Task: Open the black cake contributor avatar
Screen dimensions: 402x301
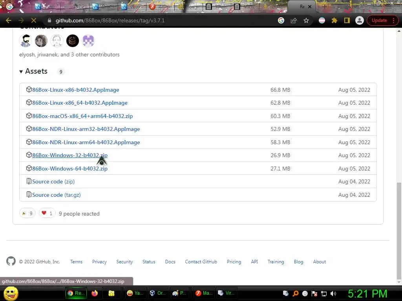Action: coord(73,41)
